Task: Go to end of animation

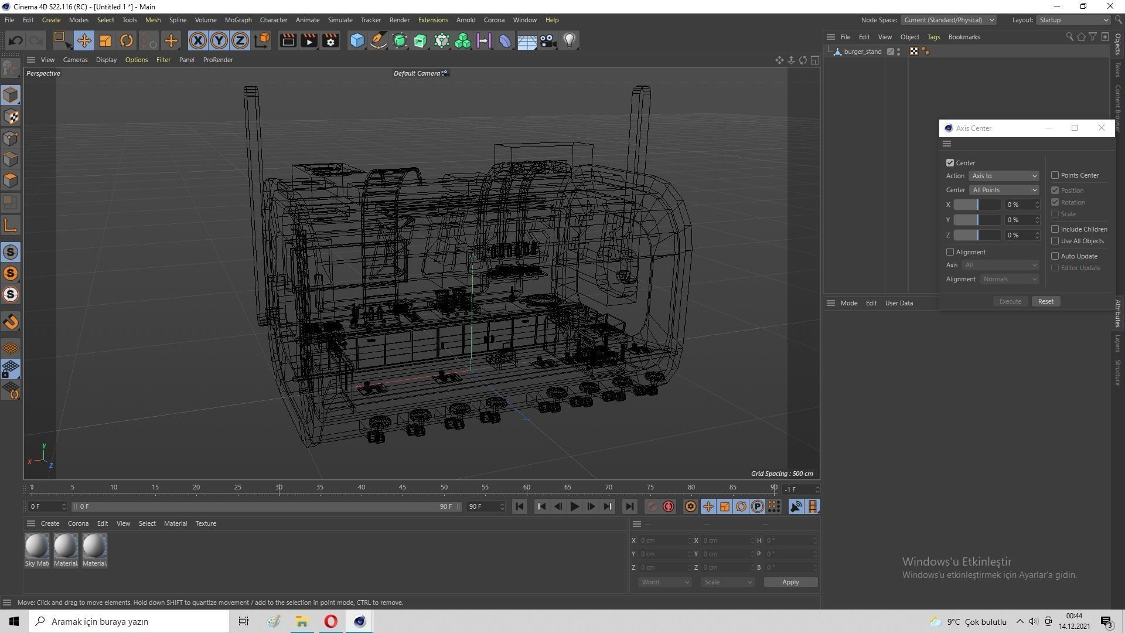Action: [629, 506]
